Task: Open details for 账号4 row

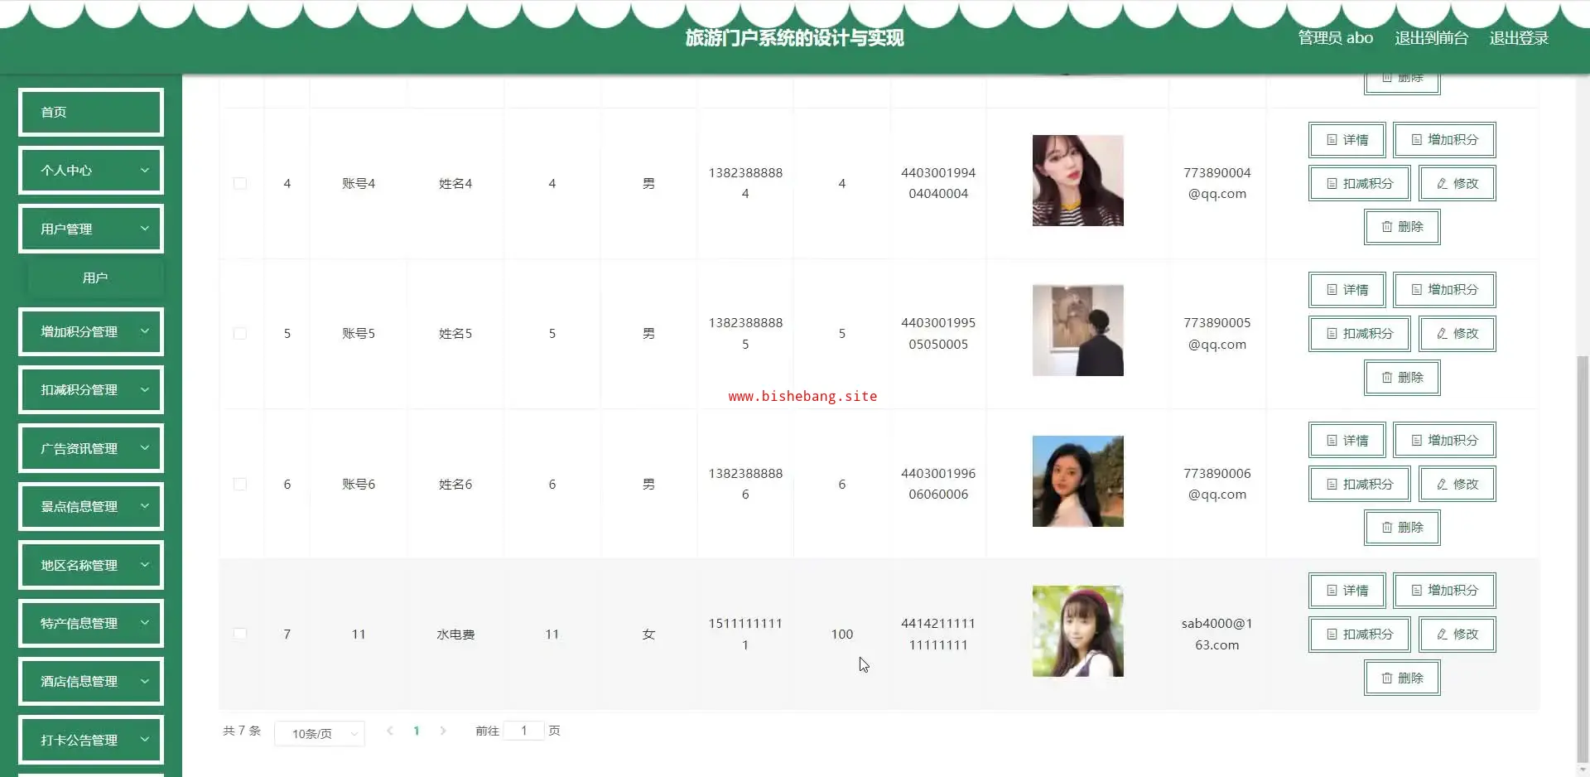Action: [1347, 140]
